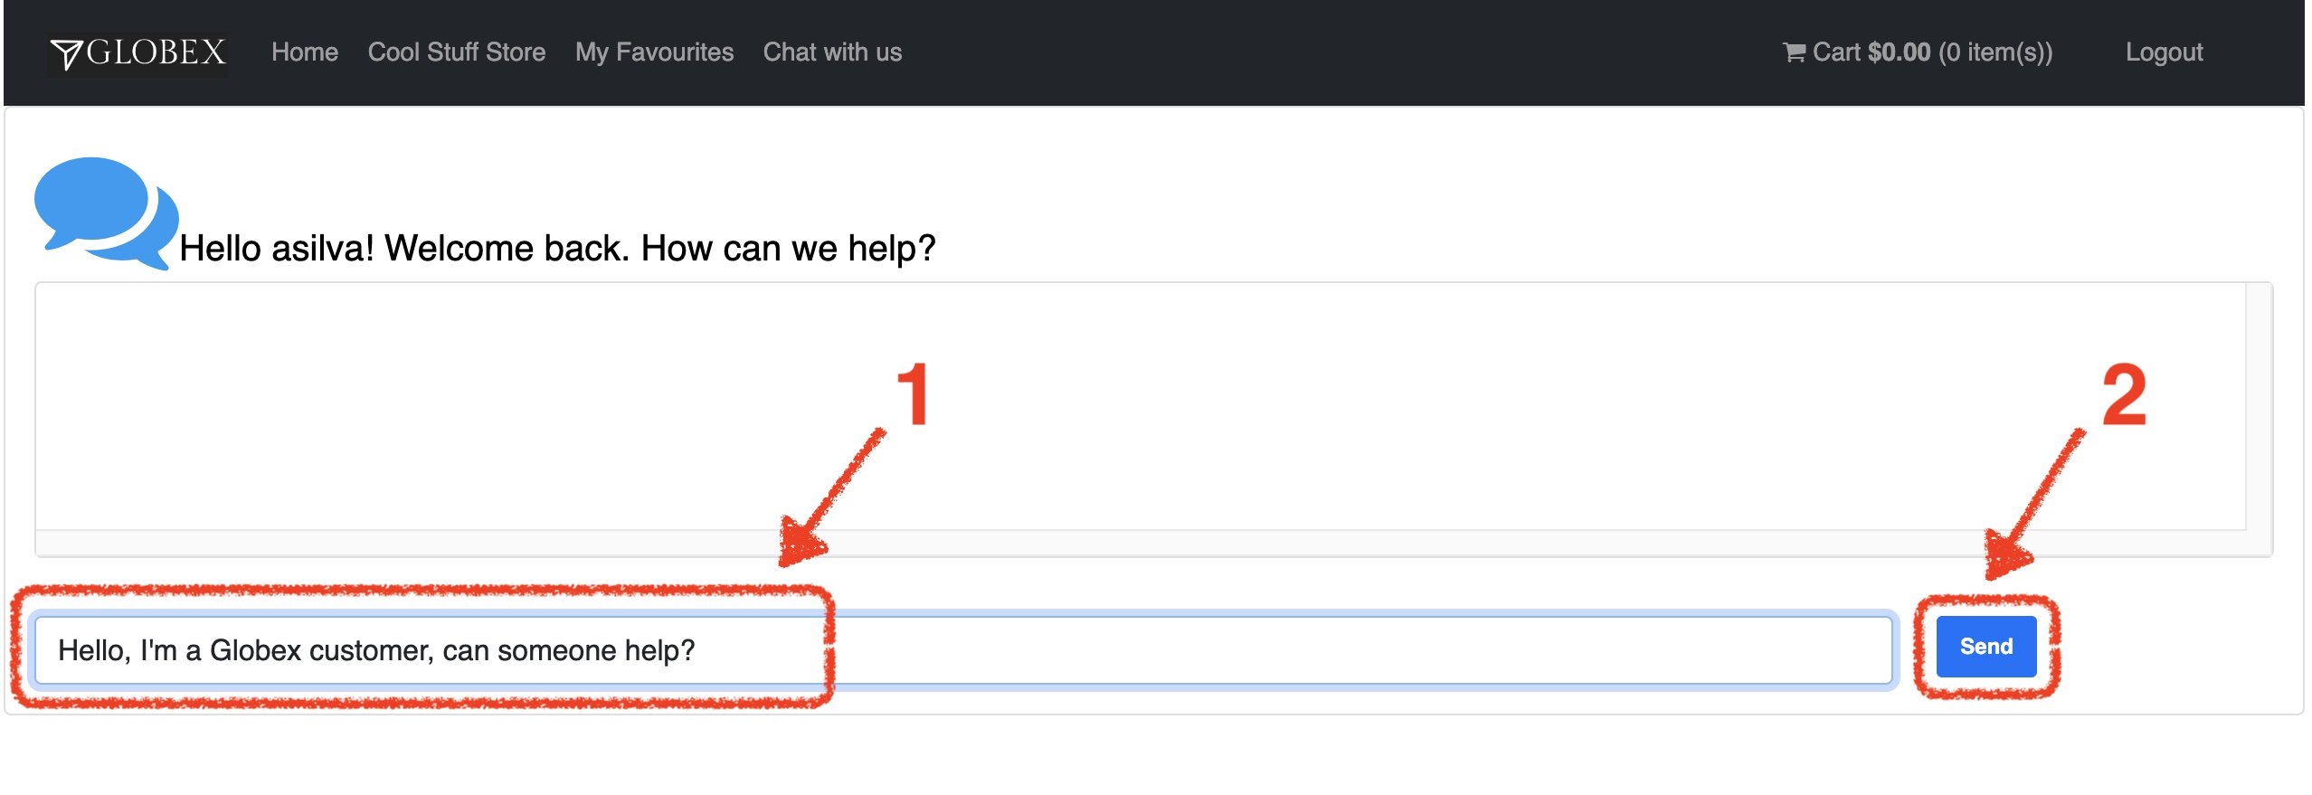Image resolution: width=2312 pixels, height=795 pixels.
Task: Click the Globex text in the logo
Action: coord(156,52)
